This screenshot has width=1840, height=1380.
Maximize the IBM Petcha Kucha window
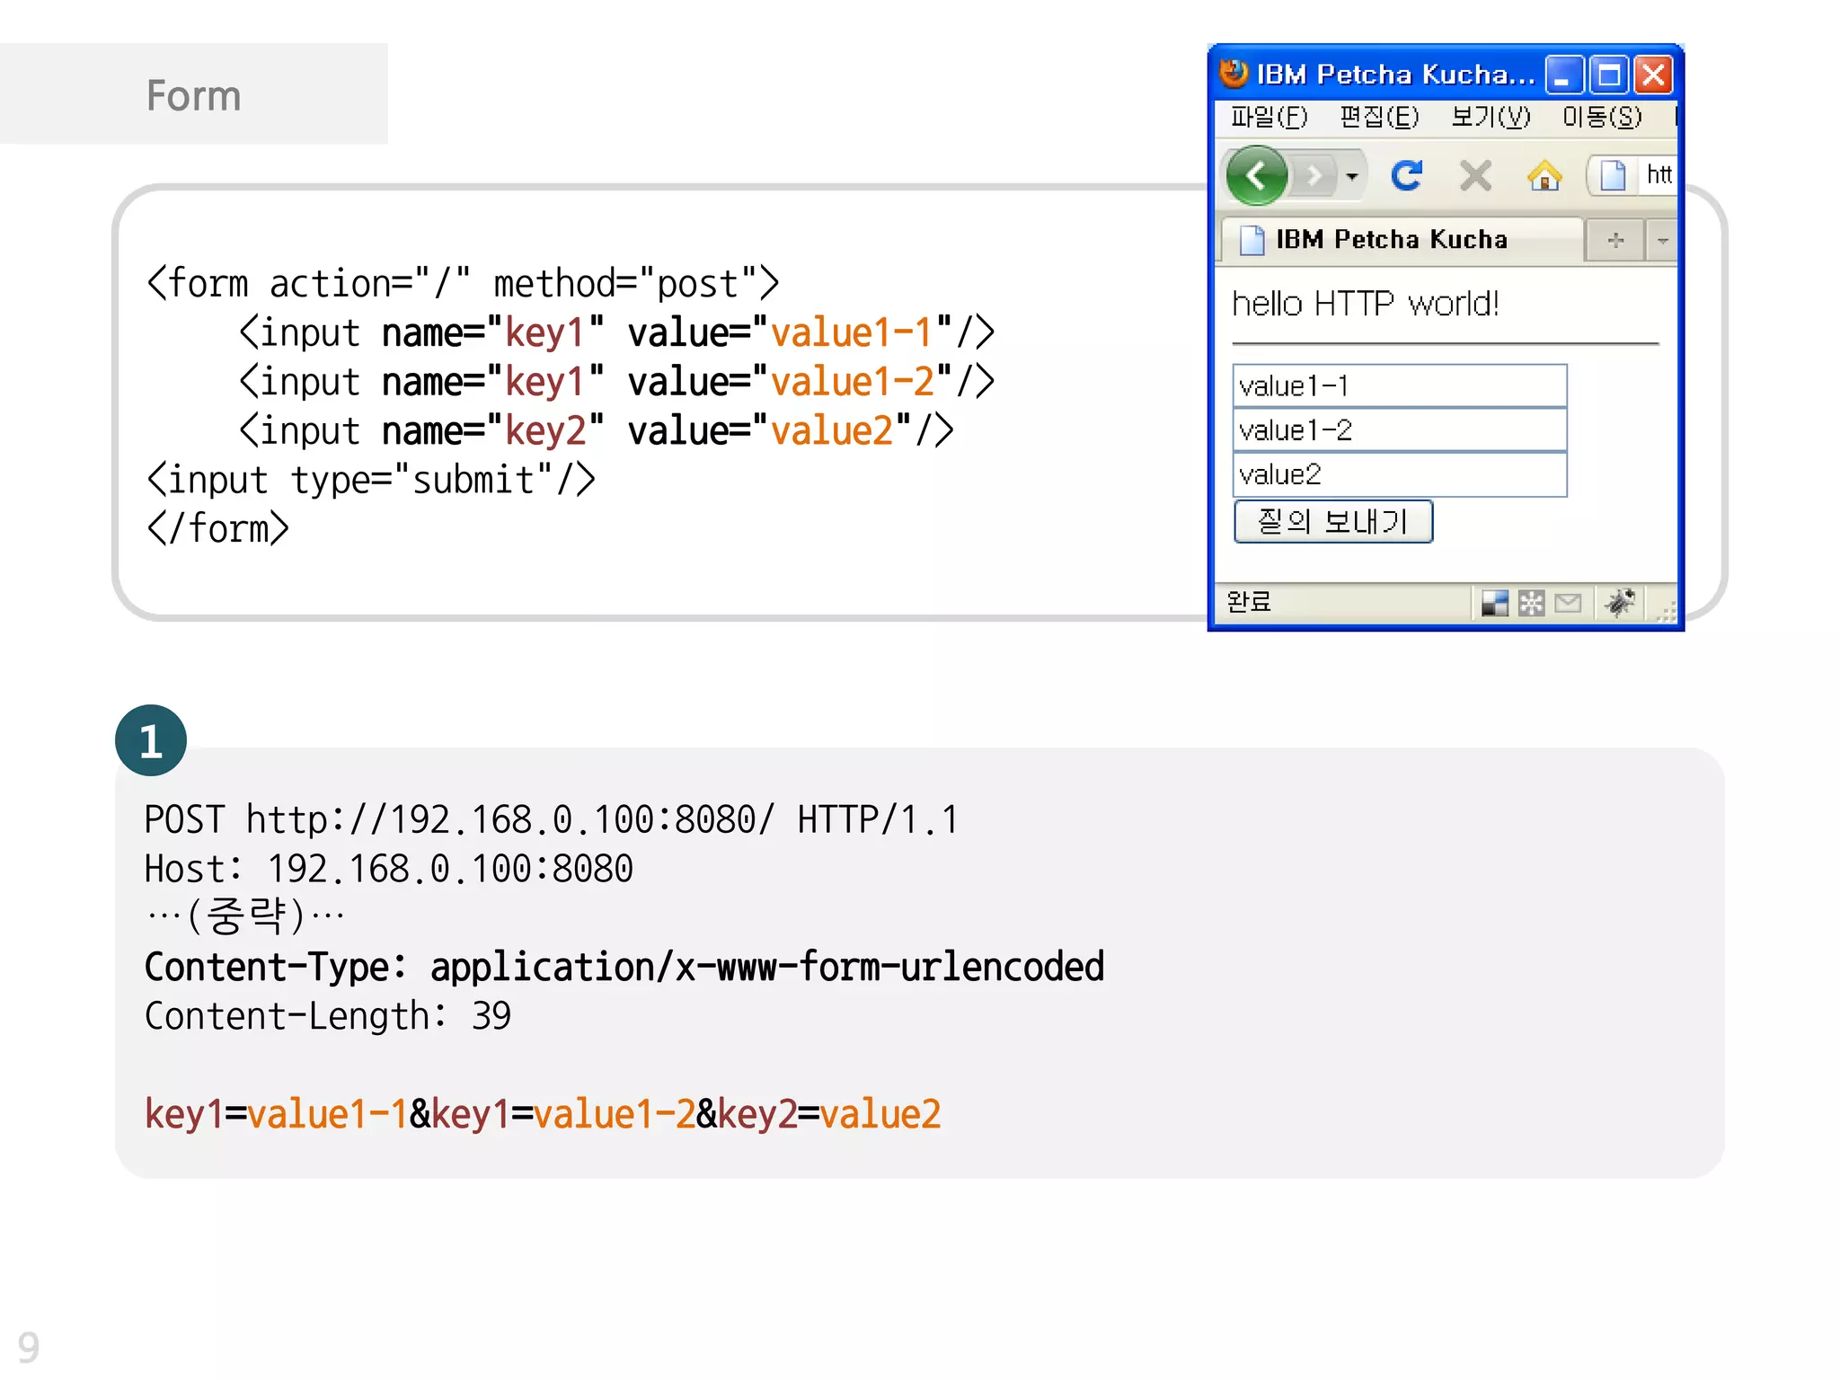[1609, 75]
